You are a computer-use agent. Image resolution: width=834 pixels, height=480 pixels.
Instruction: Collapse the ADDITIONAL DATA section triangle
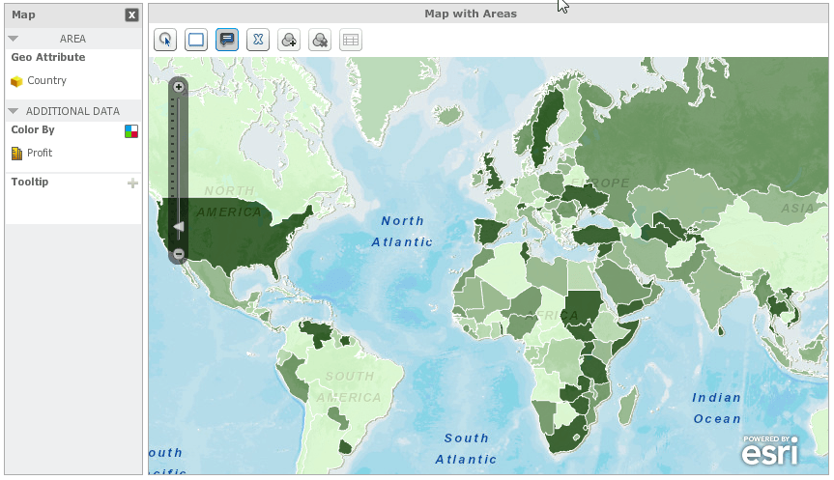[14, 111]
